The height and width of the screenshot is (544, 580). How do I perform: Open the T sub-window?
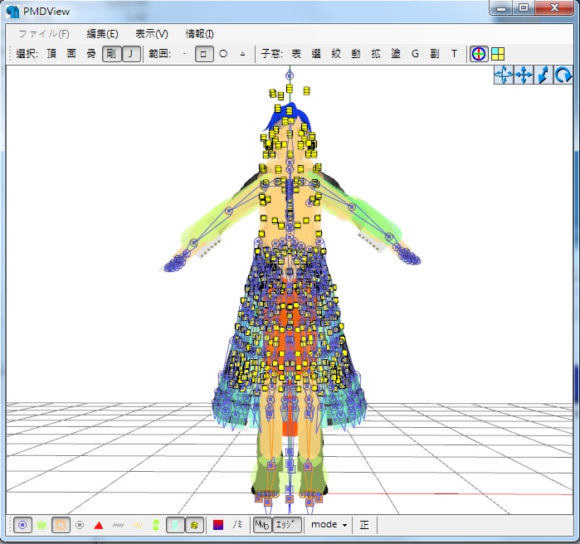tap(454, 54)
